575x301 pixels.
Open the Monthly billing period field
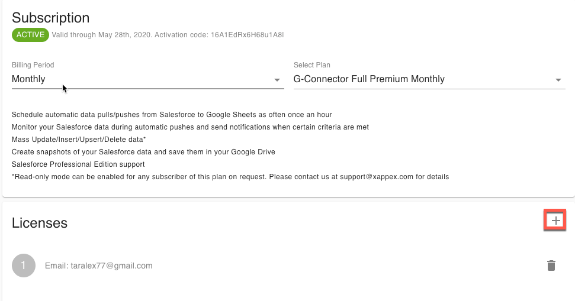coord(142,79)
